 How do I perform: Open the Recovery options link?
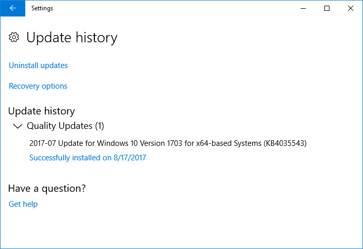click(38, 86)
